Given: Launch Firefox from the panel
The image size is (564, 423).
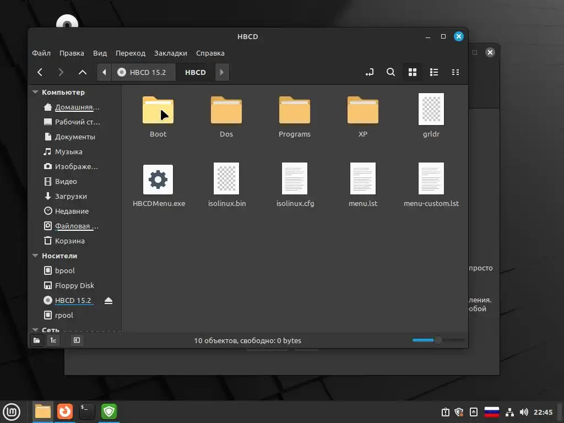Looking at the screenshot, I should click(x=65, y=411).
